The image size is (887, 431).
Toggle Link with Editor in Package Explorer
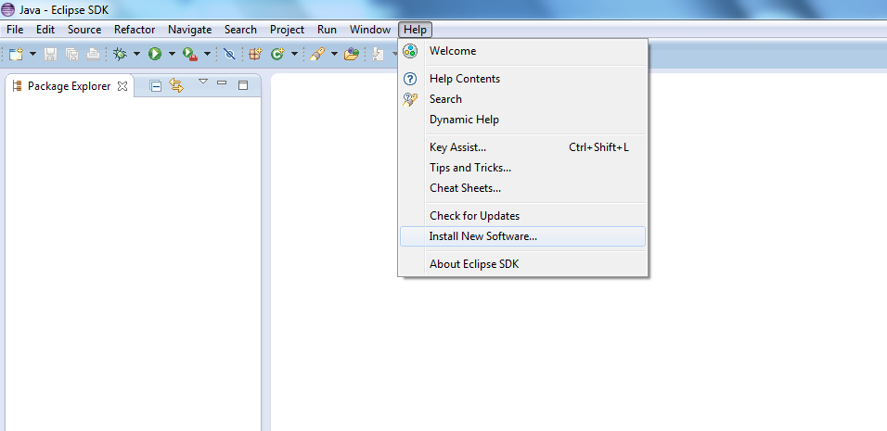click(x=176, y=86)
